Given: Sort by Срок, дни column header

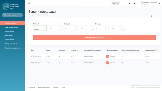Looking at the screenshot, I should tap(62, 50).
